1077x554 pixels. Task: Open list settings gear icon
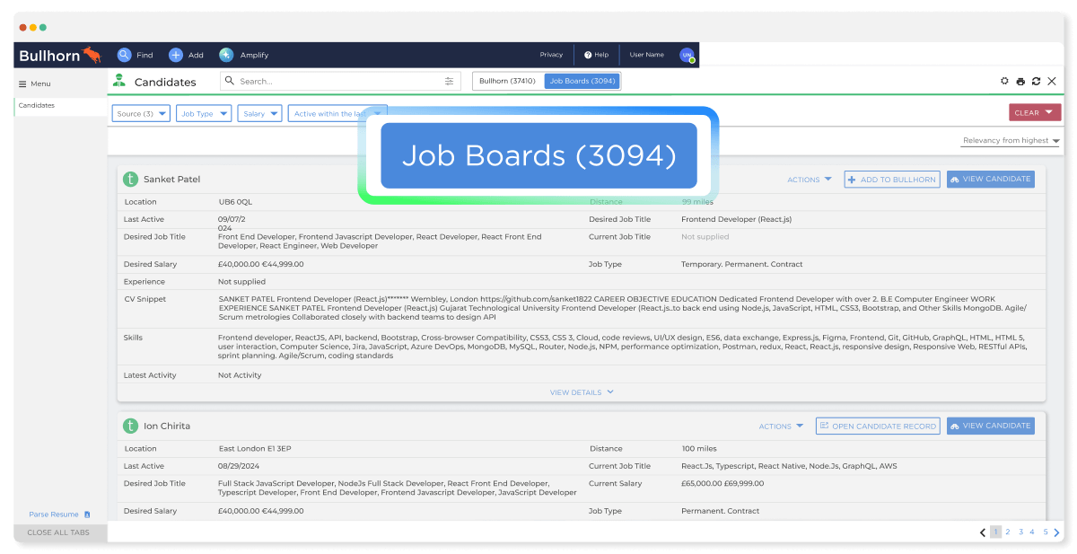click(1004, 81)
